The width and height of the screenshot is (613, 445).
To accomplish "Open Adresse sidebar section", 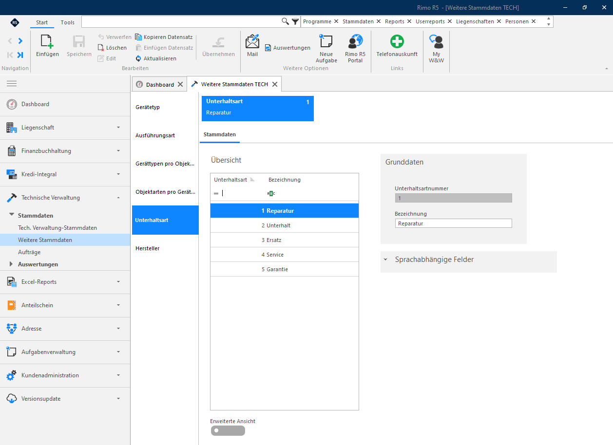I will point(65,329).
